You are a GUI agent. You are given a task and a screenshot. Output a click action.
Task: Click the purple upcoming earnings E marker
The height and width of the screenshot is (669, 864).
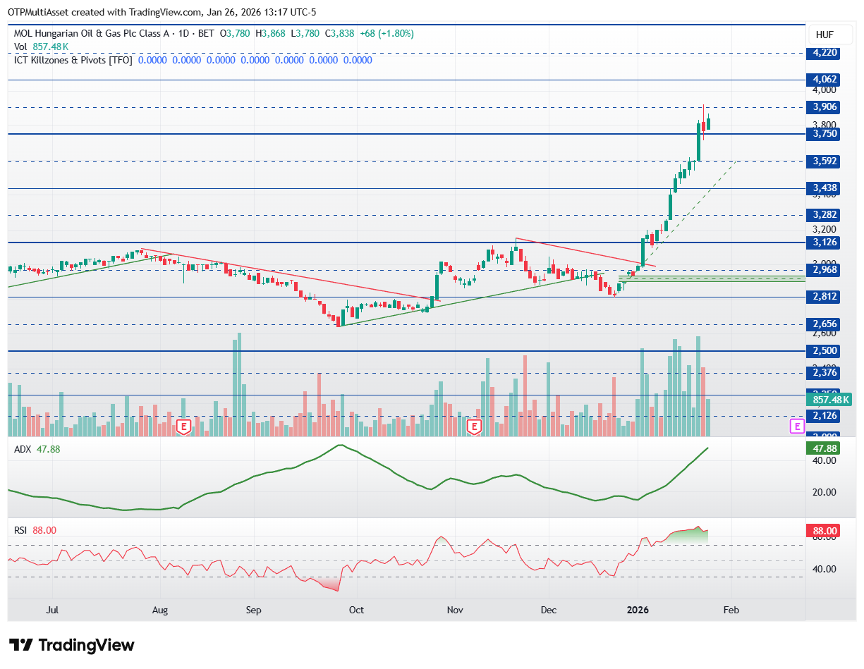796,426
